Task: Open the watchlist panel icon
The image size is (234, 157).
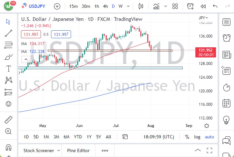Action: 226,22
